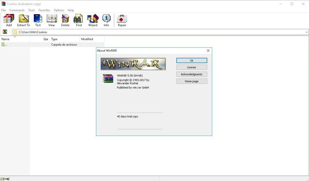The width and height of the screenshot is (309, 181).
Task: Click the key icon in status bar
Action: coord(7,179)
